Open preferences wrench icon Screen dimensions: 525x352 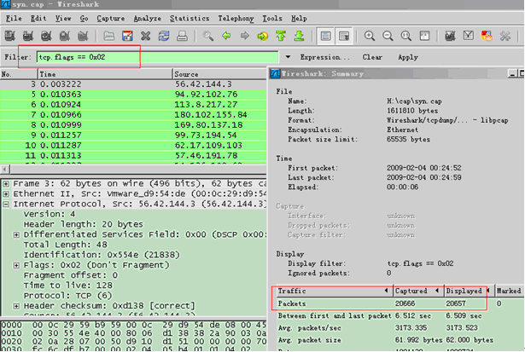505,36
